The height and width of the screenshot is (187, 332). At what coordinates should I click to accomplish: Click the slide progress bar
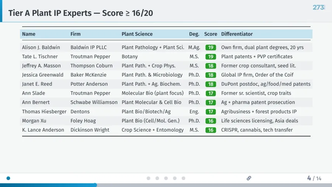(166, 185)
